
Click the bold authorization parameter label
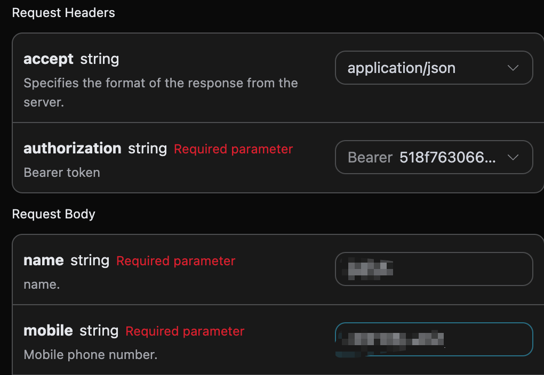pyautogui.click(x=73, y=149)
